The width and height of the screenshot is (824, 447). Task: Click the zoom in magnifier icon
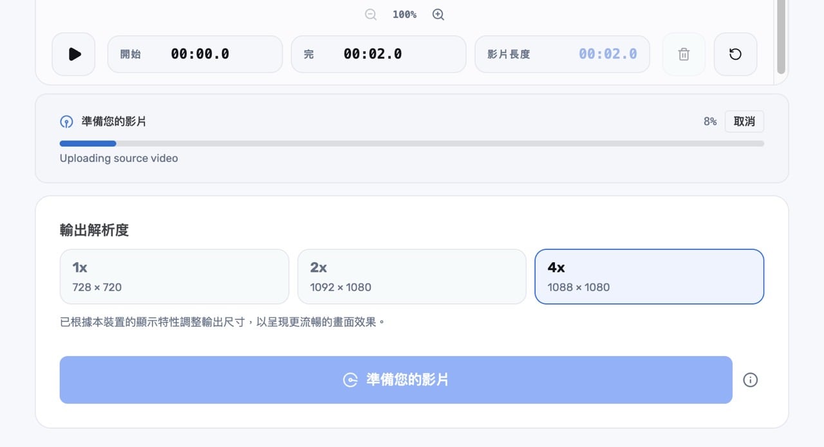click(x=438, y=15)
